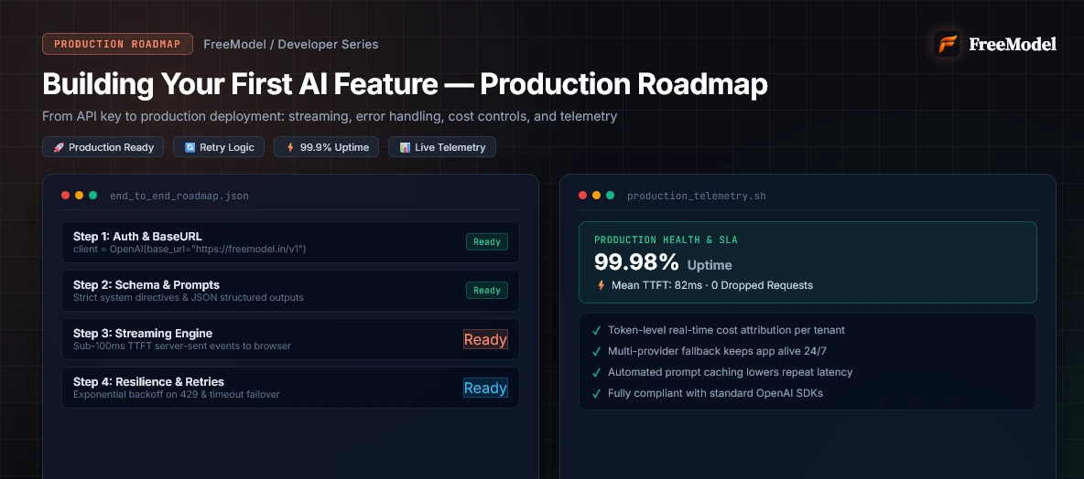Click 'Fully compliant with standard OpenAI SDKs'
This screenshot has height=479, width=1084.
pos(716,393)
